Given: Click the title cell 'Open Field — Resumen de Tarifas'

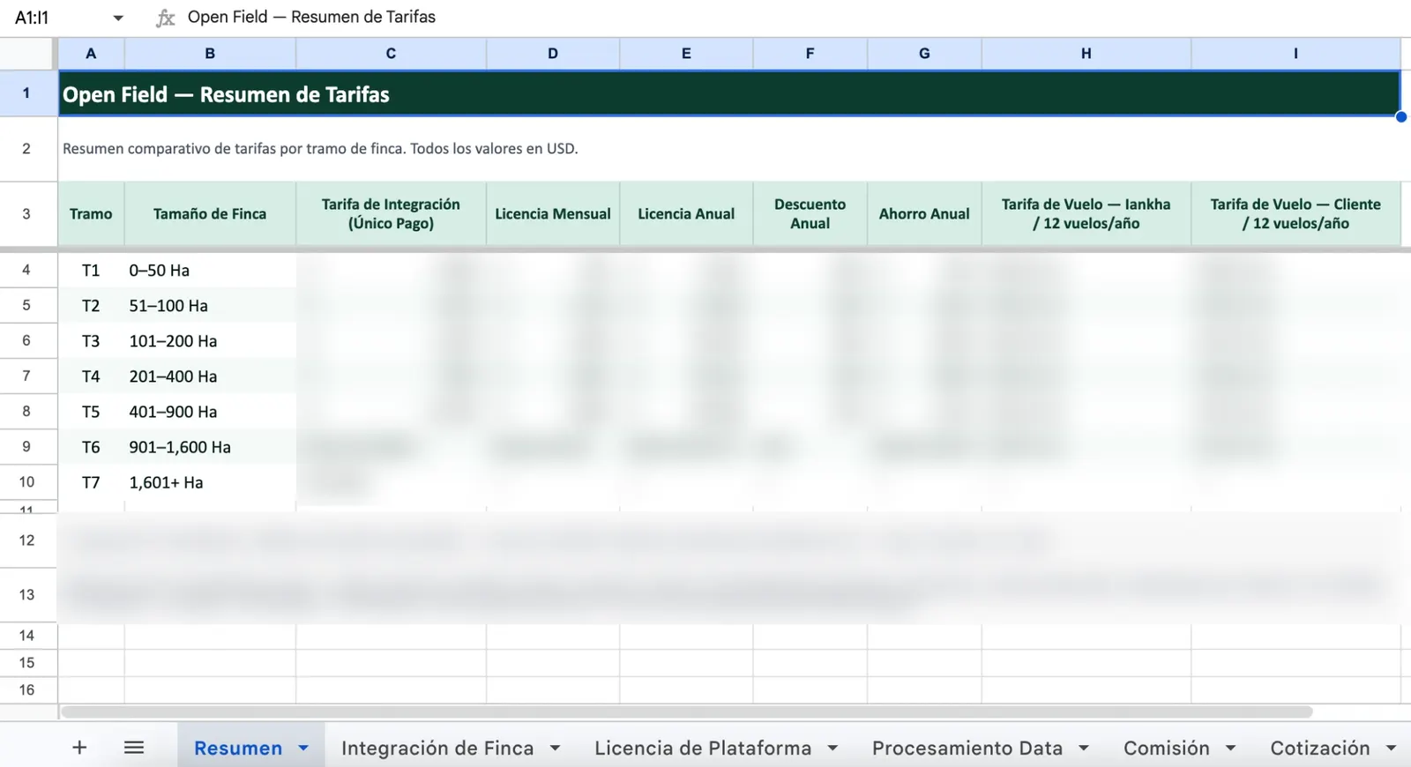Looking at the screenshot, I should [729, 93].
